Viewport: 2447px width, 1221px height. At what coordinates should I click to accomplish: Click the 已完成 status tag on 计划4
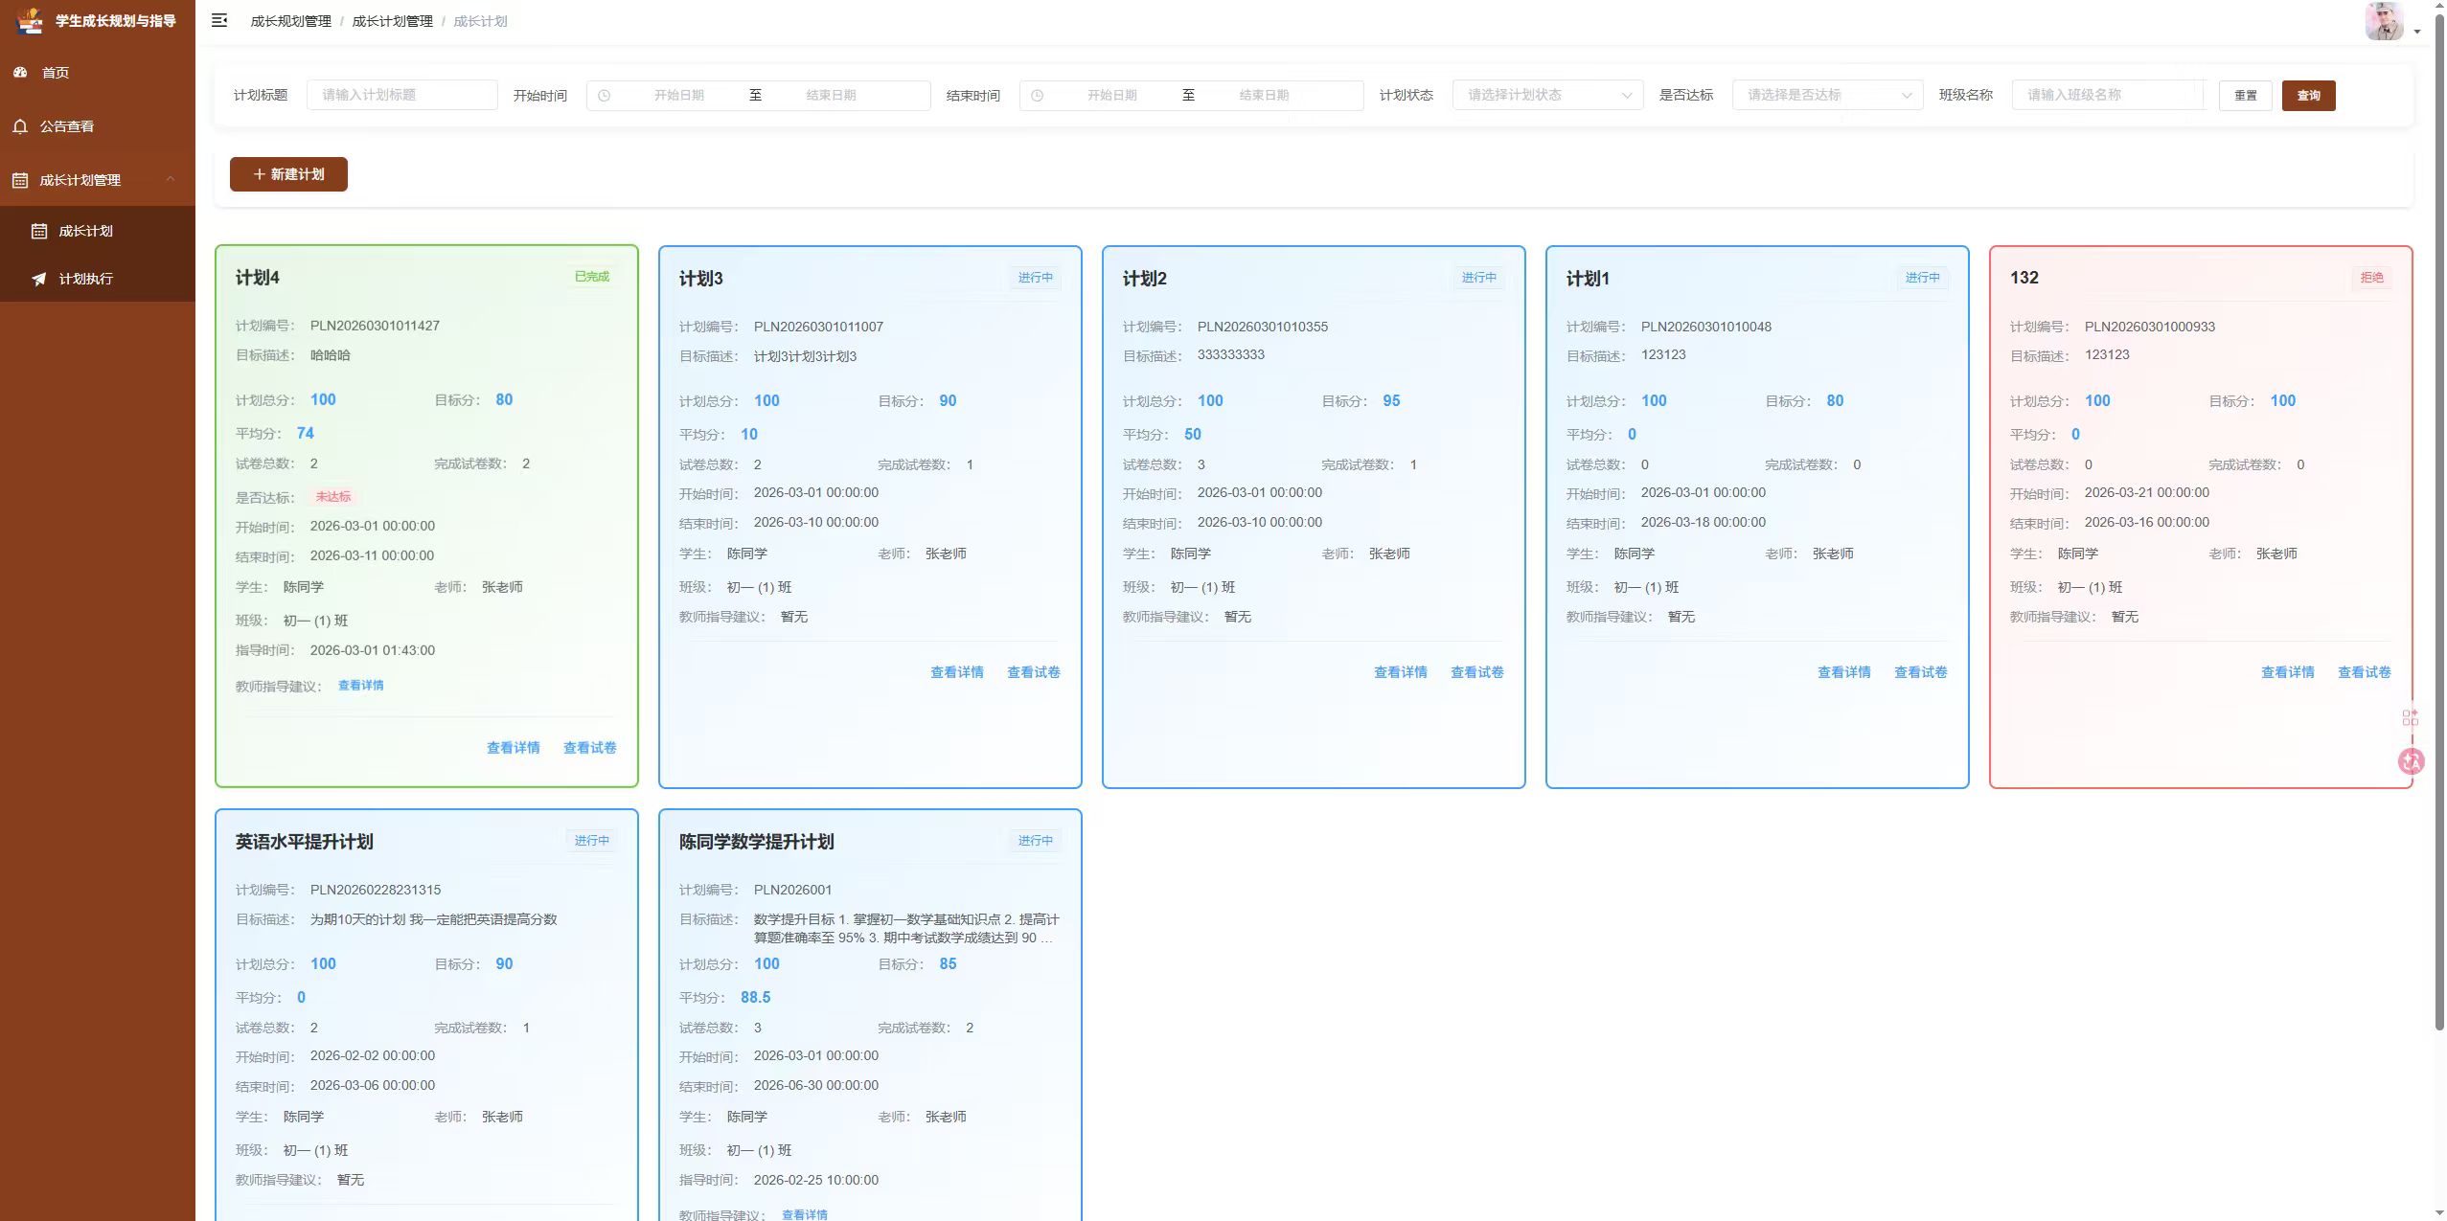click(x=591, y=277)
